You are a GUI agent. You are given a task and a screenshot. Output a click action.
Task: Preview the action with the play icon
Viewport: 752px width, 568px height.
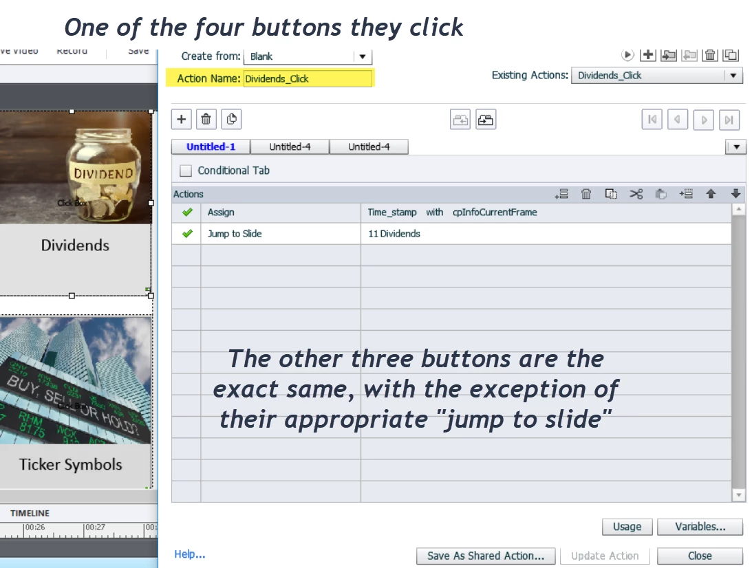(x=627, y=55)
